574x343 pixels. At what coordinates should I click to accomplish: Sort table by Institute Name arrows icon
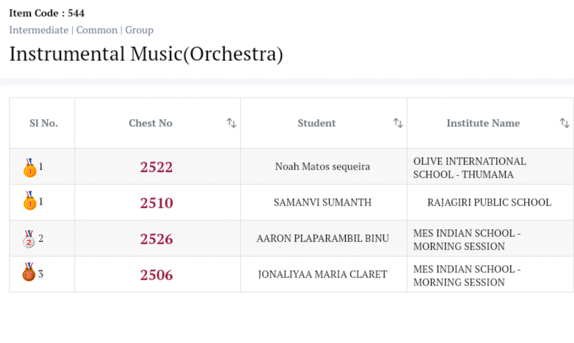pos(564,123)
